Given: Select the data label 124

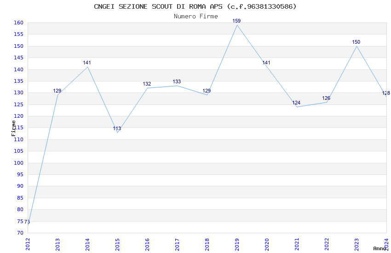Looking at the screenshot, I should tap(296, 103).
